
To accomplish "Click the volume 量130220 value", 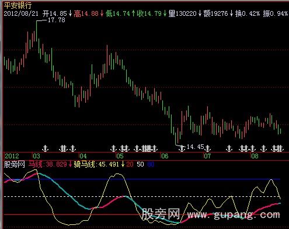I will tap(182, 13).
